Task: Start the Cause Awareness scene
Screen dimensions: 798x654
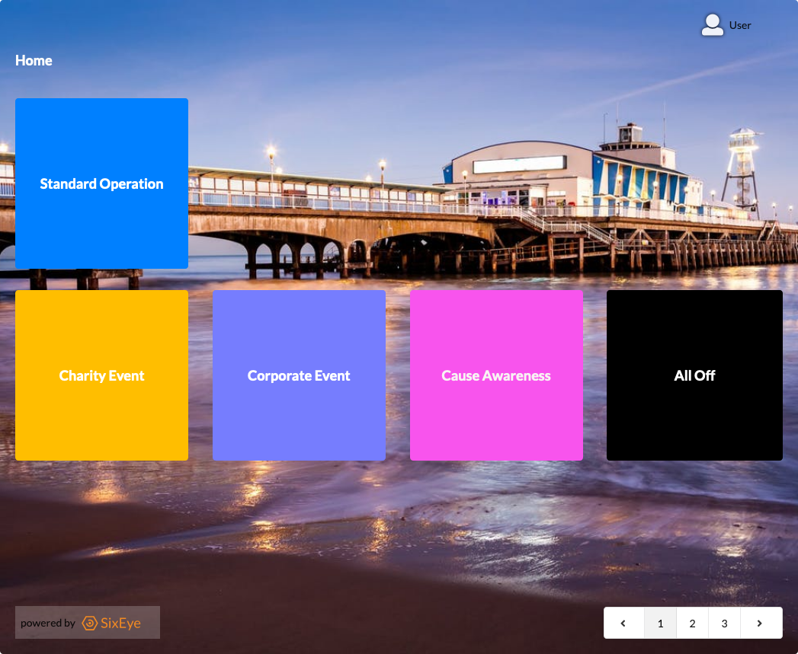Action: click(x=496, y=375)
